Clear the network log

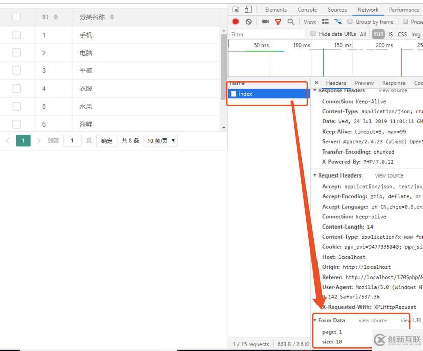248,22
